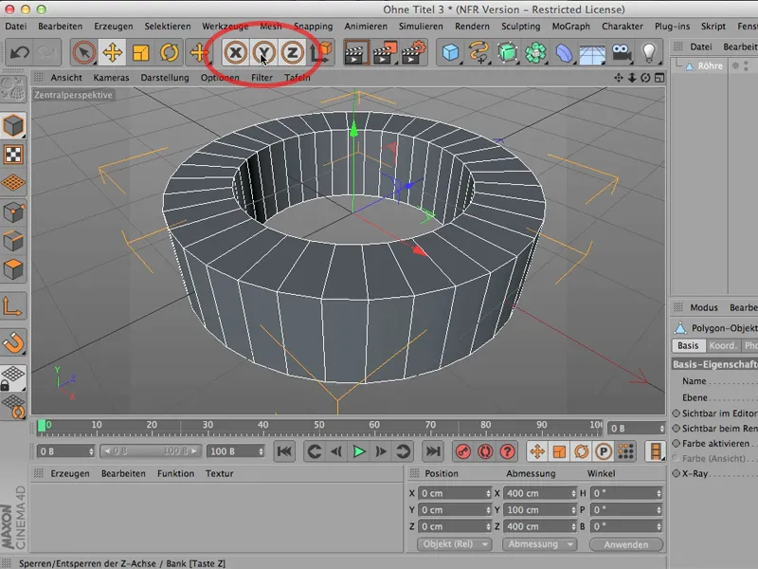Image resolution: width=758 pixels, height=569 pixels.
Task: Open the Objekt (Rel) dropdown
Action: [x=456, y=543]
